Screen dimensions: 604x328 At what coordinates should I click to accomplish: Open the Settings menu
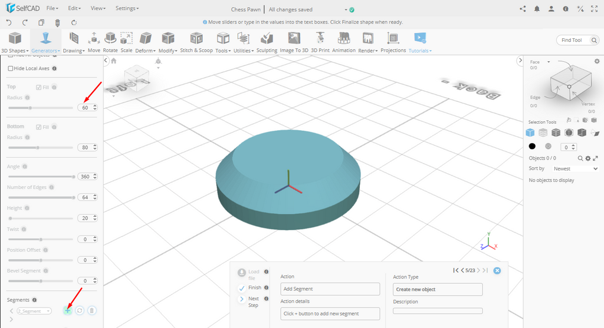point(127,9)
